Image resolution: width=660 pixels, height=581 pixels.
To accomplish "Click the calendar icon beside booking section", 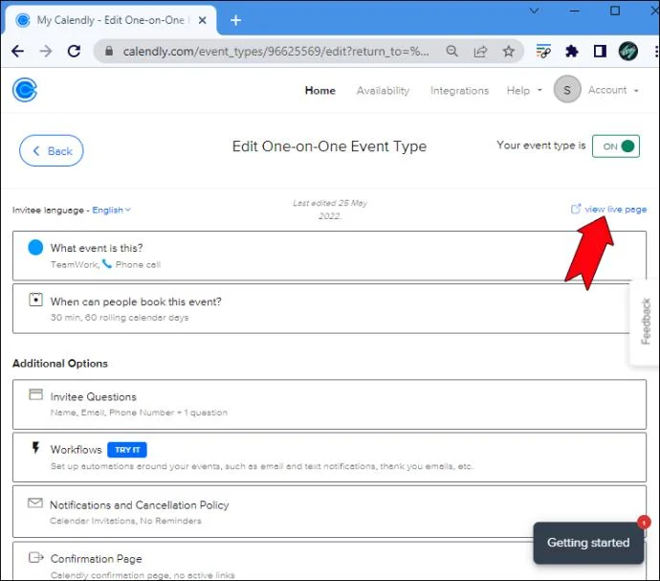I will [x=35, y=300].
